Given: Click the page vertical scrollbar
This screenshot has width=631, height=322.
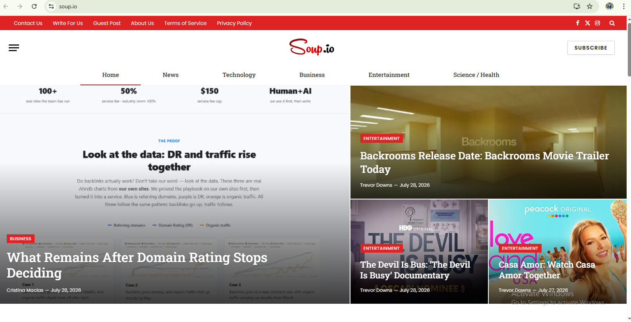Looking at the screenshot, I should coord(629,50).
